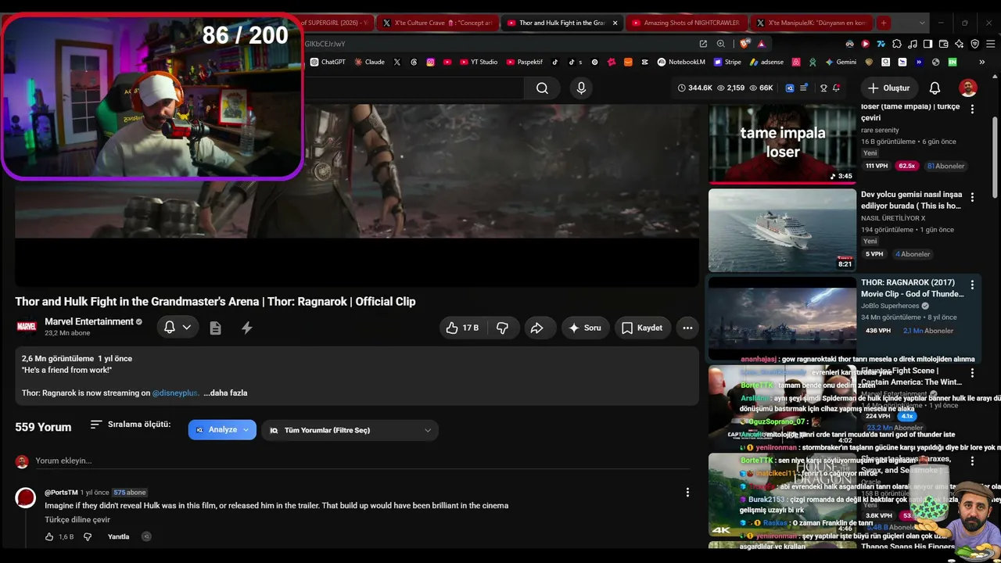Screen dimensions: 1001x563
Task: Open Paspektif bookmark
Action: point(525,62)
